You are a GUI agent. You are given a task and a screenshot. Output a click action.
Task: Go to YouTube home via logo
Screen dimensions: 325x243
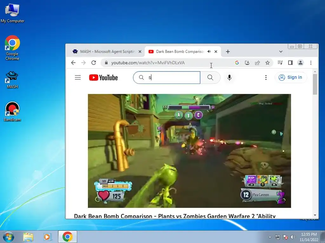(x=103, y=78)
